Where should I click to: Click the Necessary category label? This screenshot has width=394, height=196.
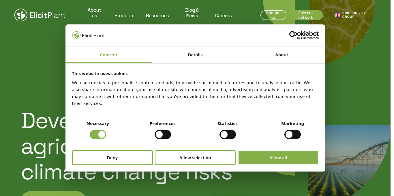point(98,124)
